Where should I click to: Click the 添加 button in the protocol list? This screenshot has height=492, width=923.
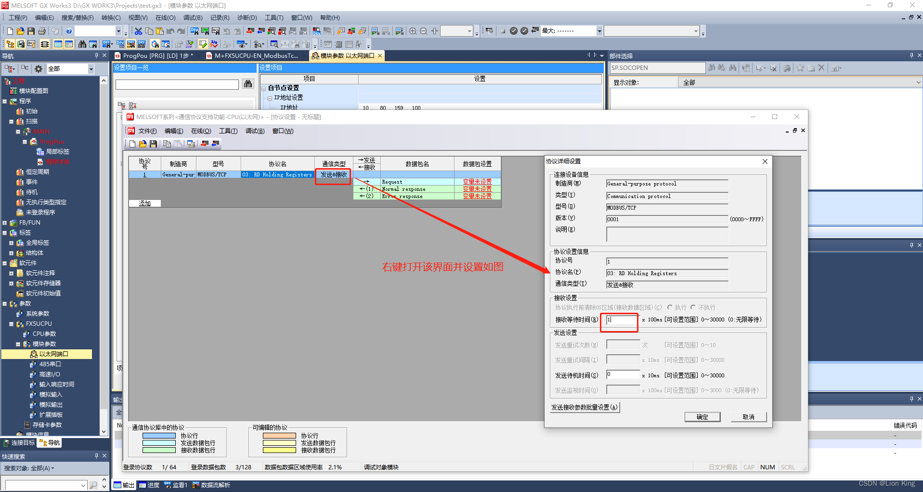[x=144, y=203]
